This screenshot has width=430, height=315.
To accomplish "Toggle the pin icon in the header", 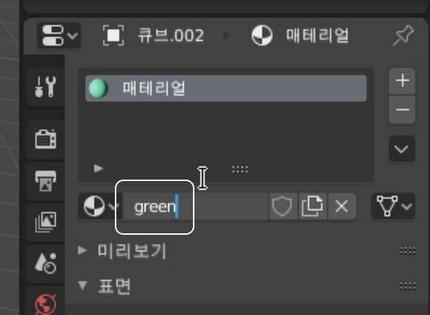I will coord(403,35).
